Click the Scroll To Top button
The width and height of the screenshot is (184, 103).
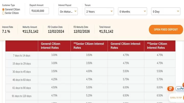[x=176, y=98]
